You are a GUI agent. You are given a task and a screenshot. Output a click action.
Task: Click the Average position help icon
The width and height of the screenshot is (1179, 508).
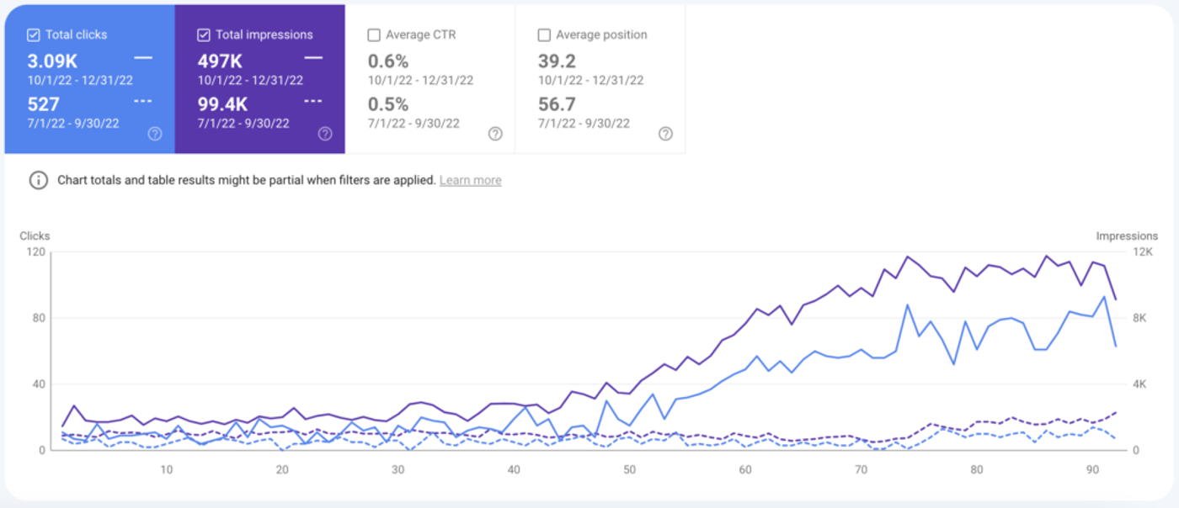click(x=665, y=133)
